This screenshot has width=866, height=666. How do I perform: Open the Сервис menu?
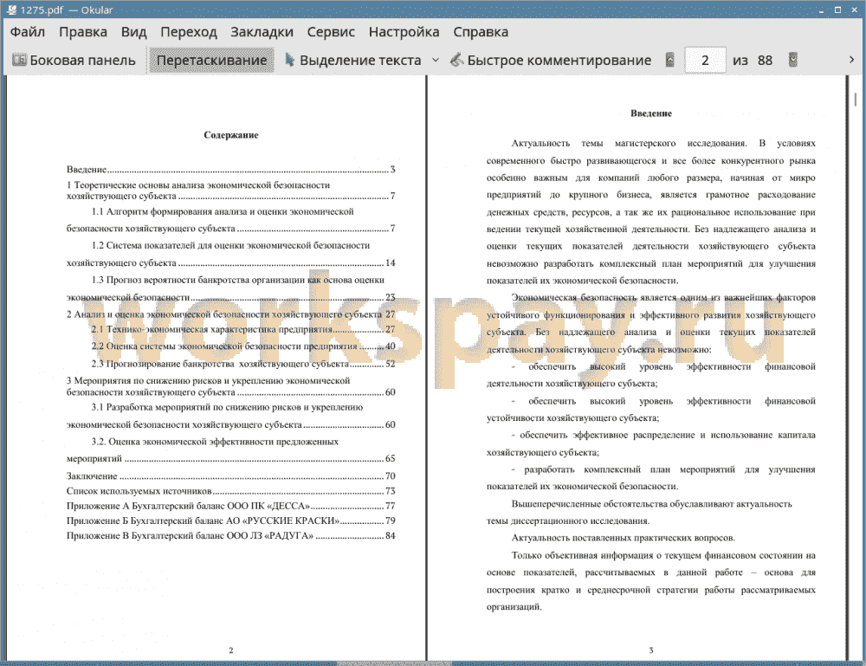click(x=331, y=32)
